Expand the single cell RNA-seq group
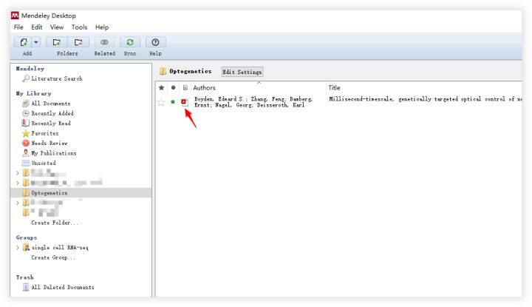This screenshot has width=532, height=307. click(x=18, y=248)
